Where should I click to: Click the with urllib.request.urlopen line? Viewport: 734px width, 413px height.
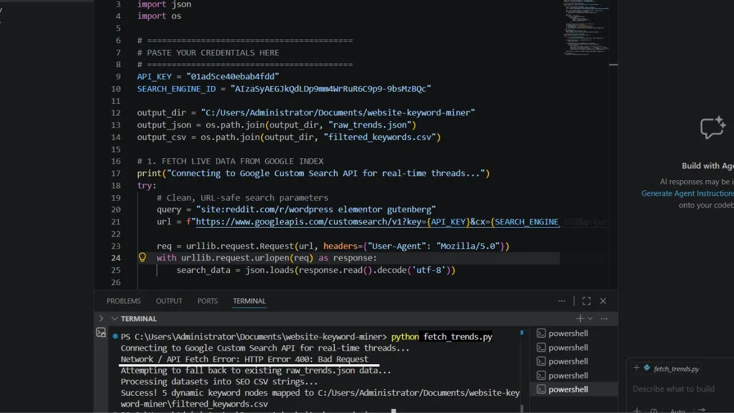click(267, 258)
